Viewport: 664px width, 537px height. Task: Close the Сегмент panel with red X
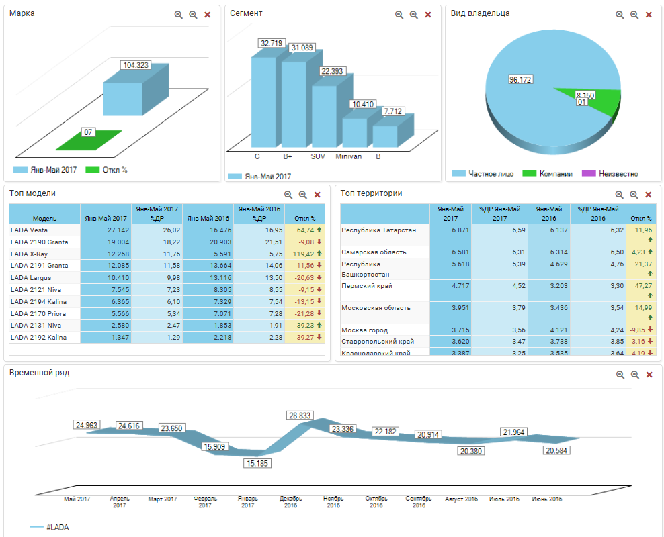pos(428,15)
